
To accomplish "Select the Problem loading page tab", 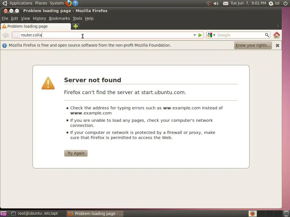I will pyautogui.click(x=36, y=26).
